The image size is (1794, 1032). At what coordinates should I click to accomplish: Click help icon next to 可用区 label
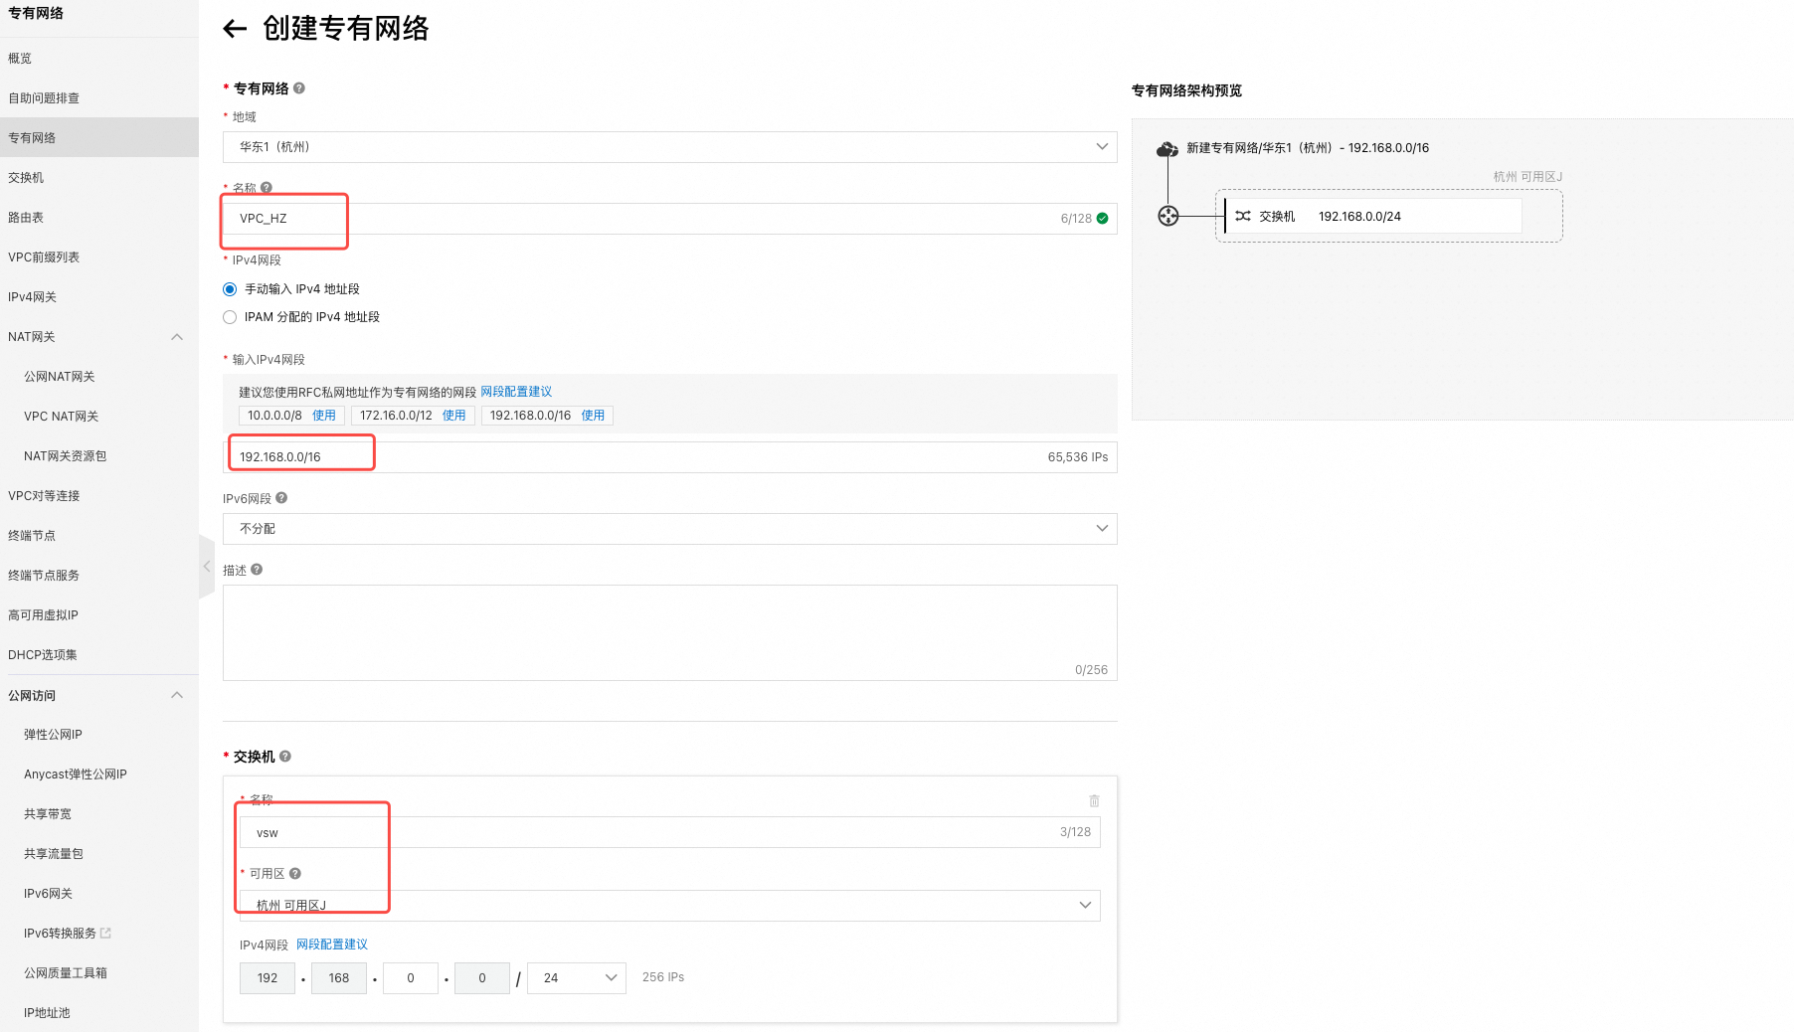pyautogui.click(x=295, y=874)
